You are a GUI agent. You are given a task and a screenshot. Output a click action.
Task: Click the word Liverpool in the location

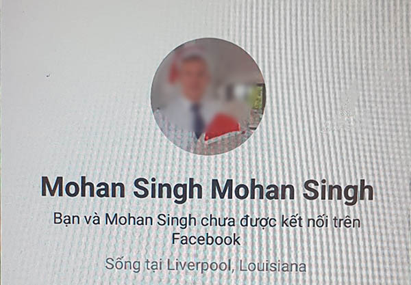click(201, 265)
